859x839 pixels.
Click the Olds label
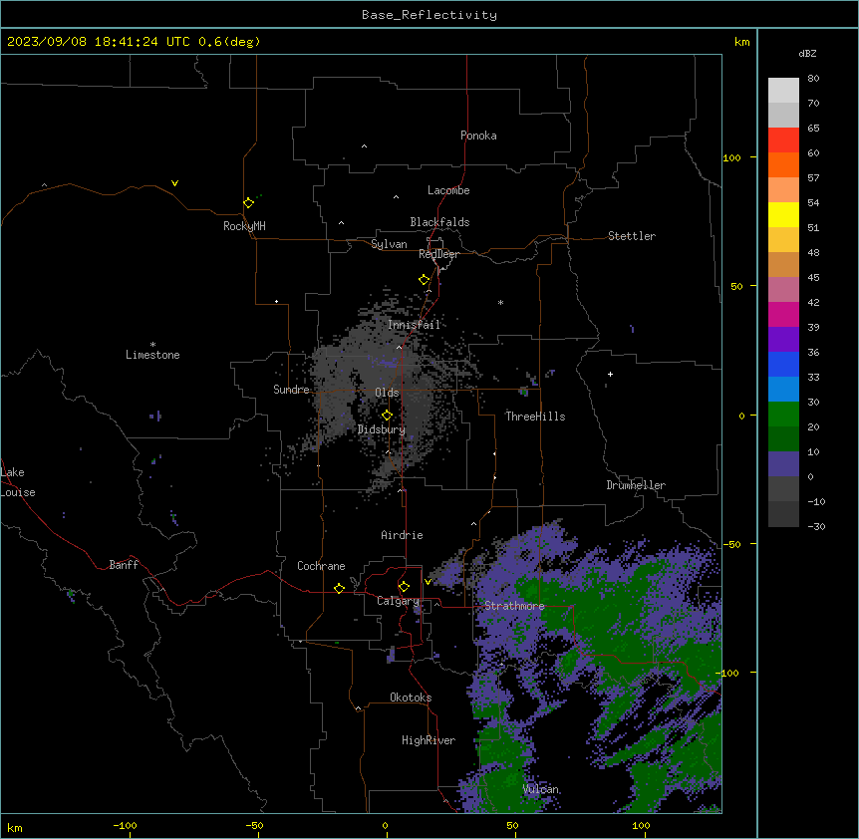pyautogui.click(x=387, y=393)
